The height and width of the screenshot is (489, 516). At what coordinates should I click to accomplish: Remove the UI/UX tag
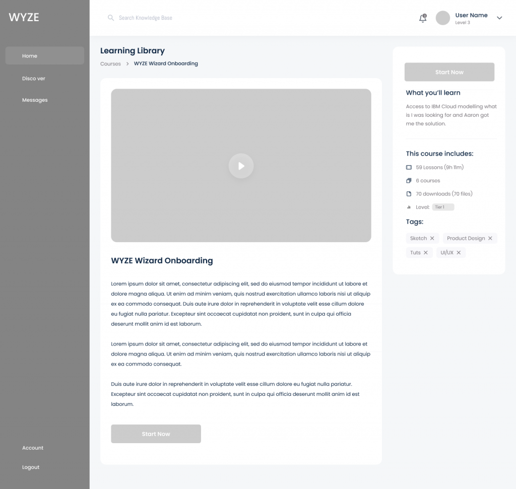pyautogui.click(x=459, y=252)
